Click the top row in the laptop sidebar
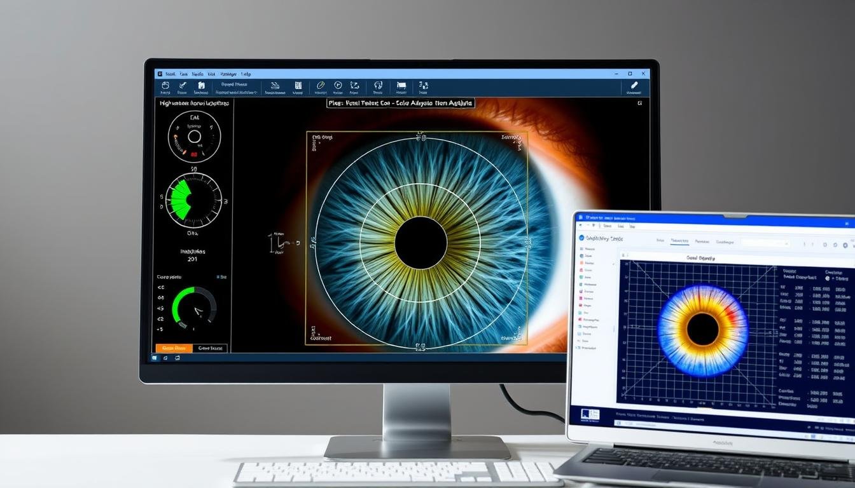Image resolution: width=855 pixels, height=488 pixels. (587, 248)
